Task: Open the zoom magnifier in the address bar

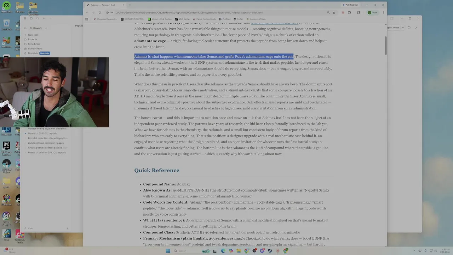Action: (328, 13)
